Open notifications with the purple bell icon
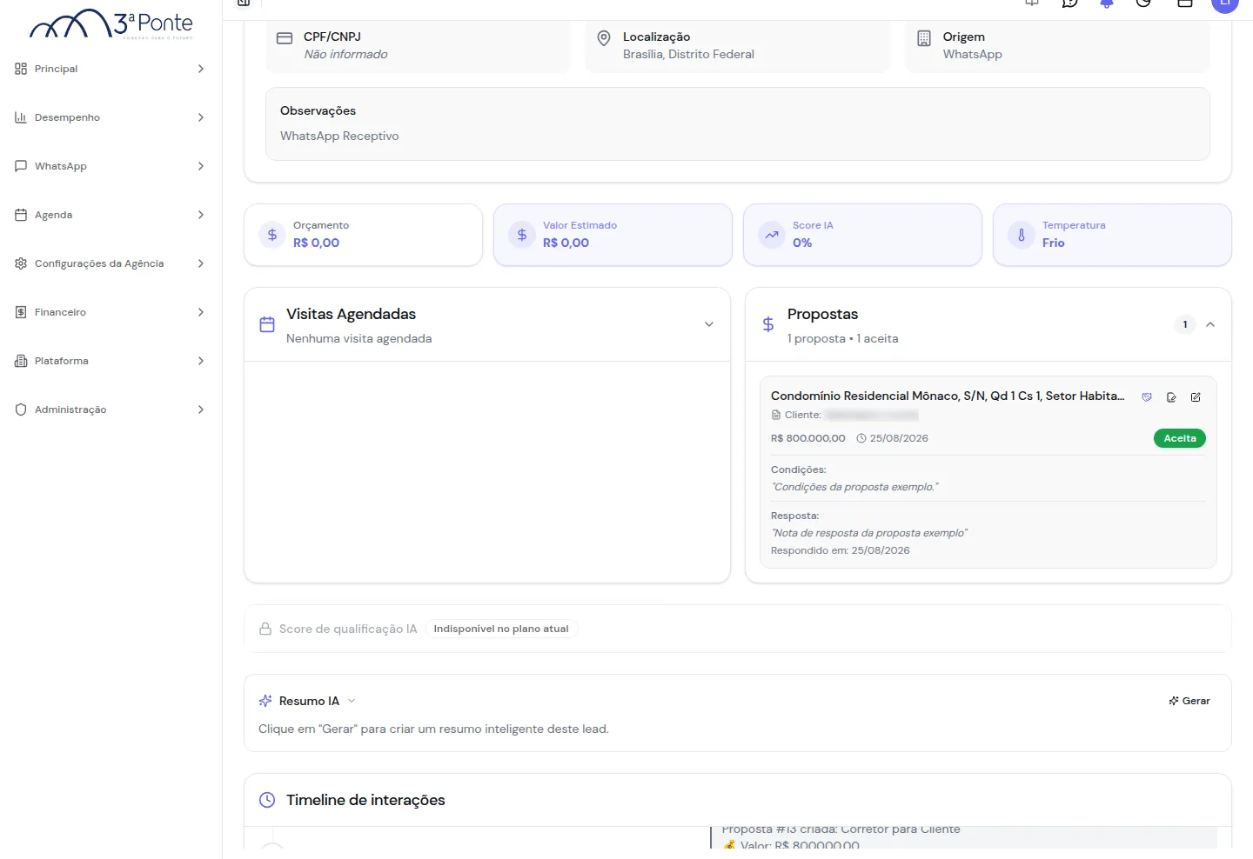The width and height of the screenshot is (1253, 859). pos(1107,3)
